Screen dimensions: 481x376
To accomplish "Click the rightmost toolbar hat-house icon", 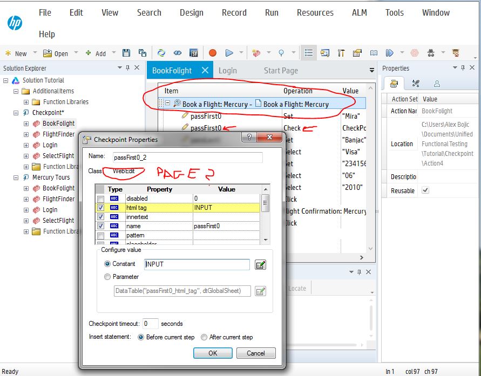I will [456, 53].
